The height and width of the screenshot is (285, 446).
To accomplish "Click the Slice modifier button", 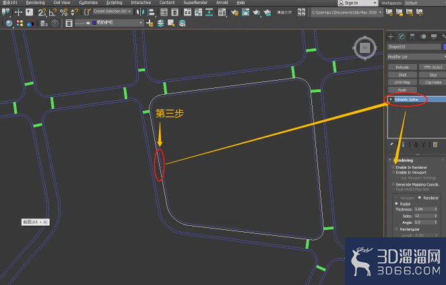I will pyautogui.click(x=433, y=75).
